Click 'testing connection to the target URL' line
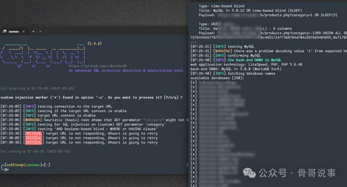 tap(56, 107)
